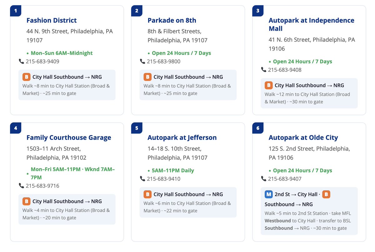
Task: Click the phone icon beside 215-683-9800
Action: coord(142,62)
